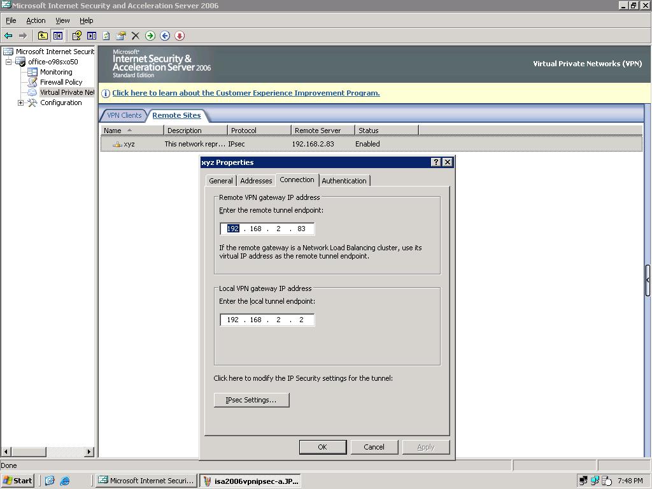Click the info icon beside the Customer Experience link
This screenshot has width=652, height=489.
[x=106, y=93]
